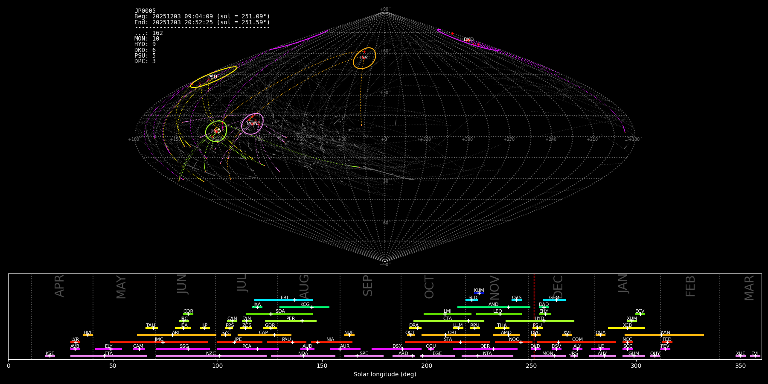Click the pink MON radiant ellipse on sky map

[x=252, y=124]
